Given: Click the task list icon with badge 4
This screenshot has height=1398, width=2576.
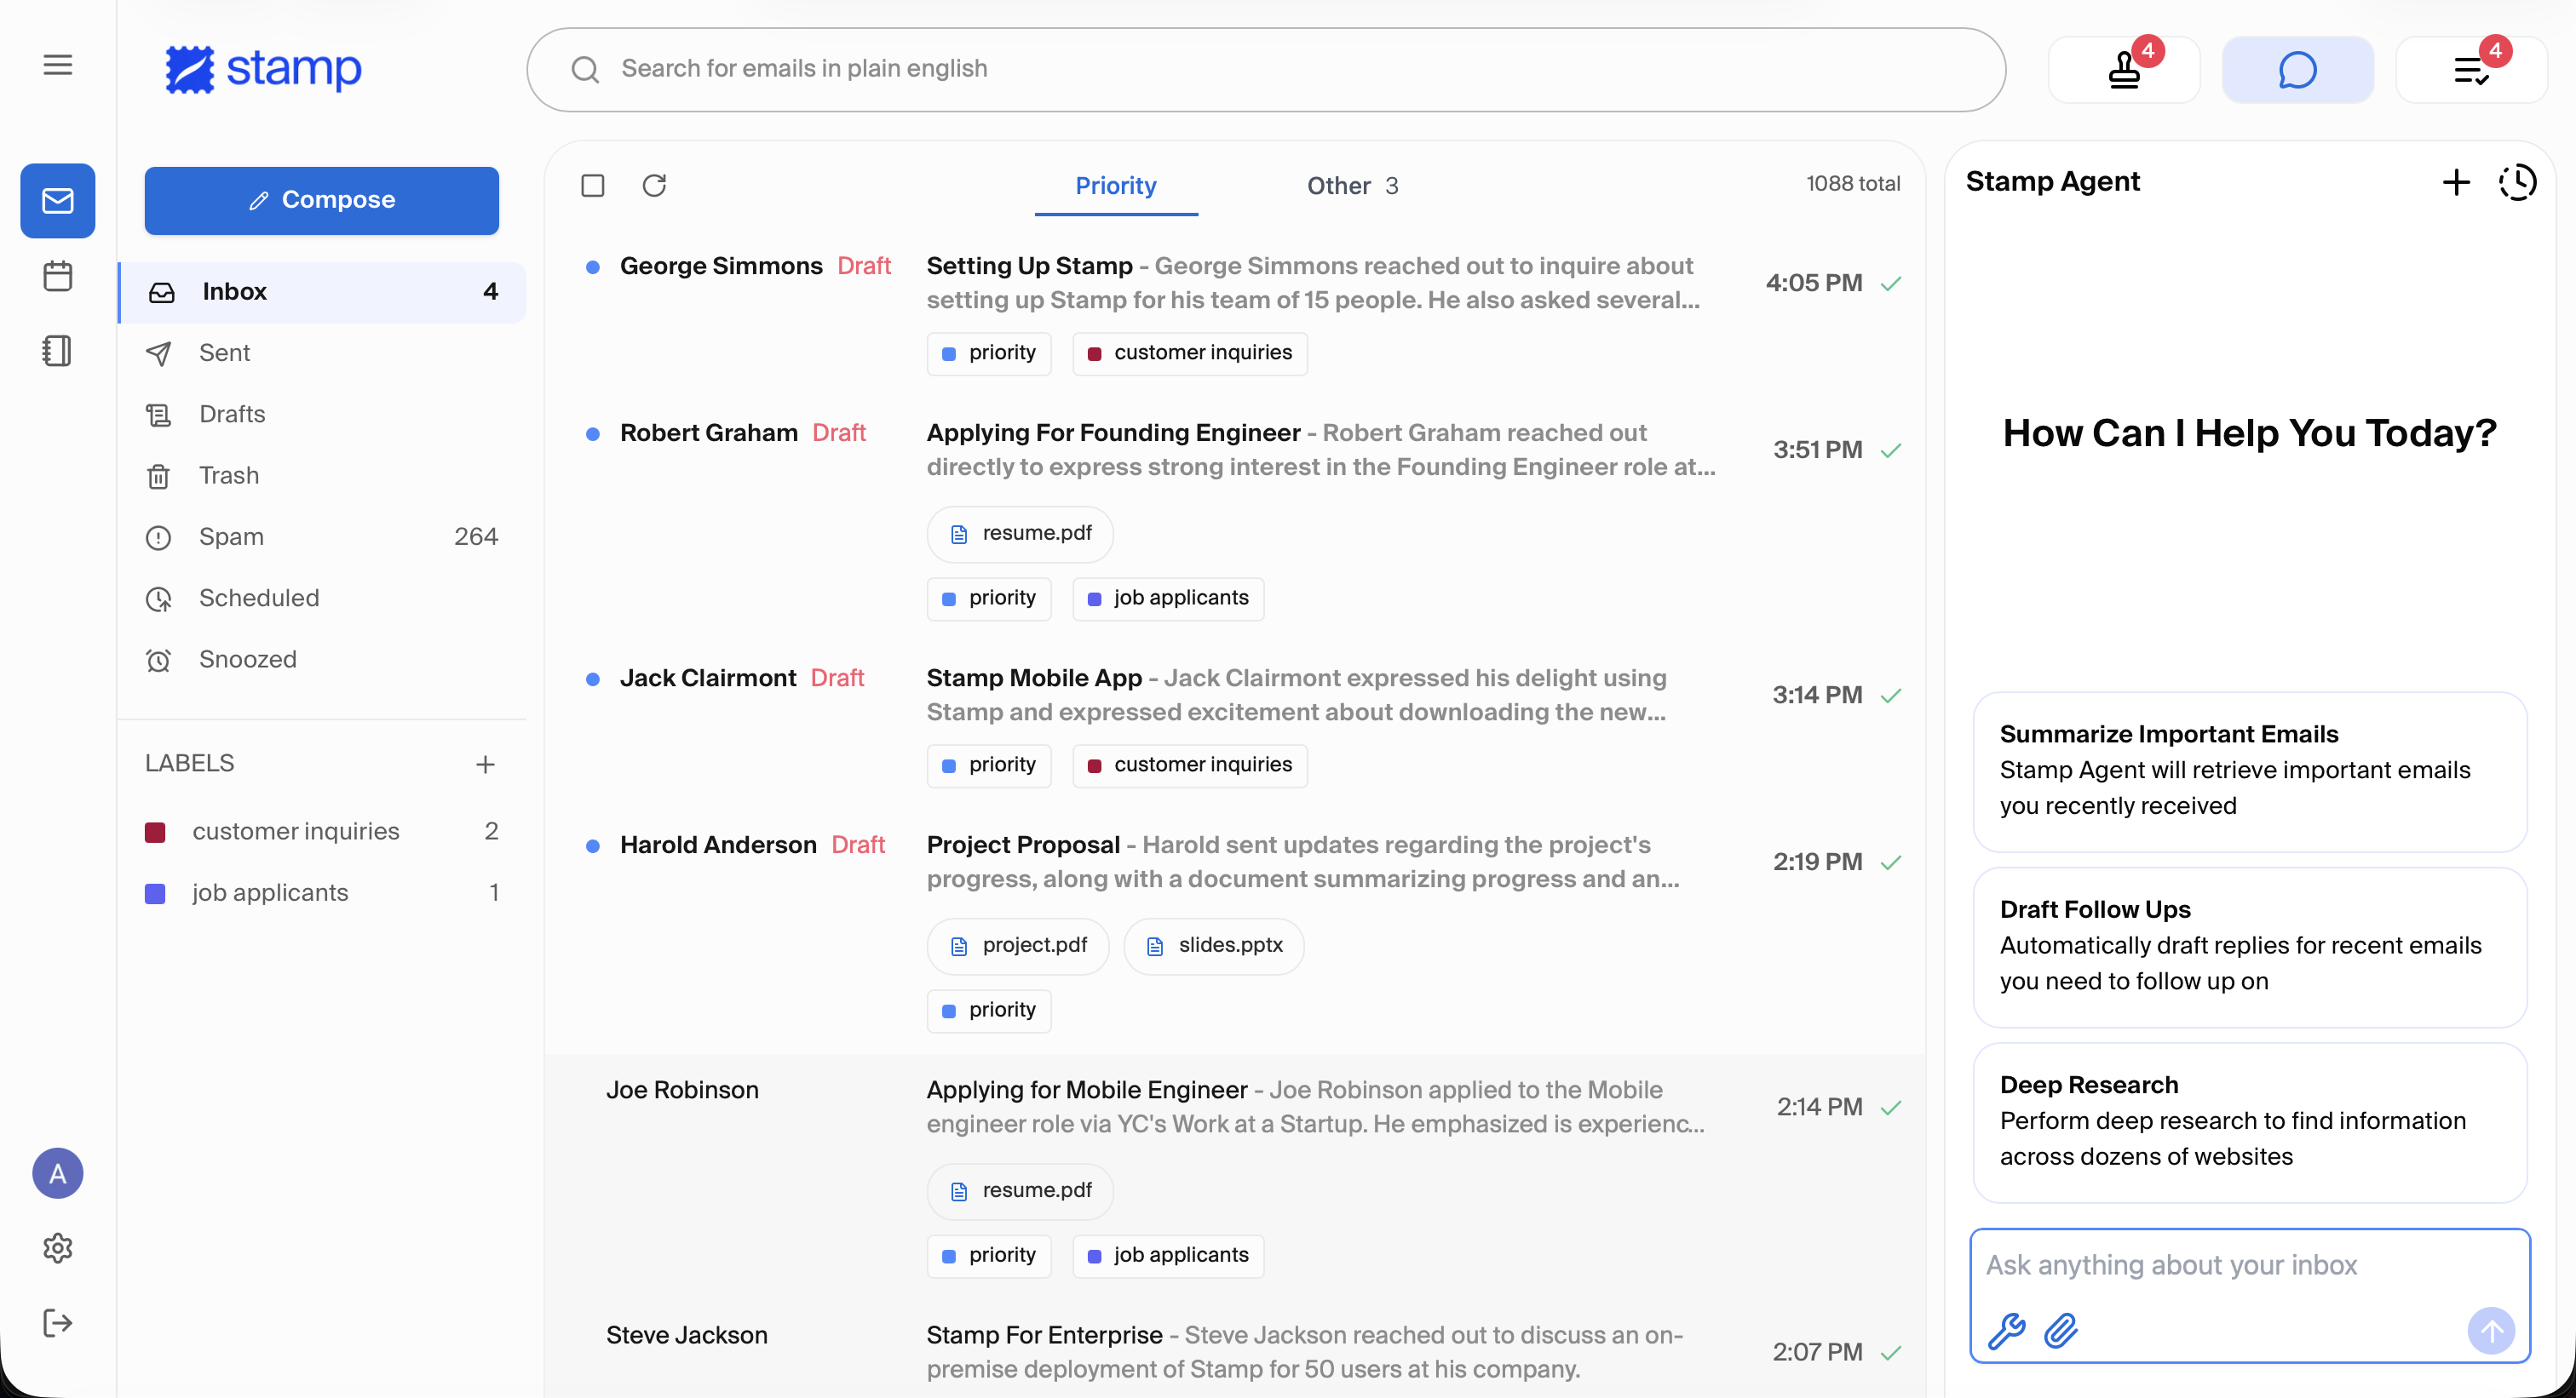Looking at the screenshot, I should (x=2471, y=69).
